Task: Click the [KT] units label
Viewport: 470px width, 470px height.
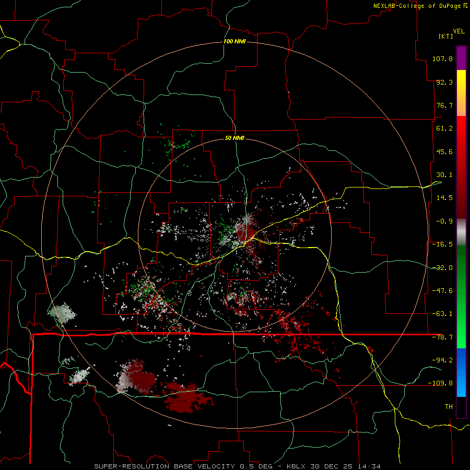Action: [x=446, y=36]
